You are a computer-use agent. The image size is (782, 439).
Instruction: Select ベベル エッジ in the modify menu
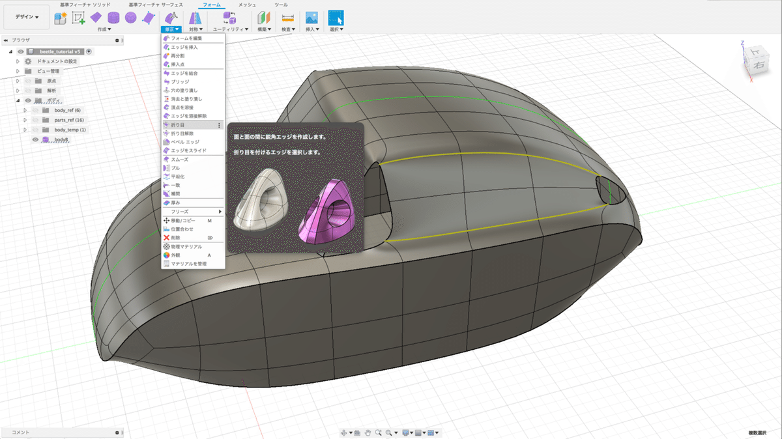click(184, 141)
